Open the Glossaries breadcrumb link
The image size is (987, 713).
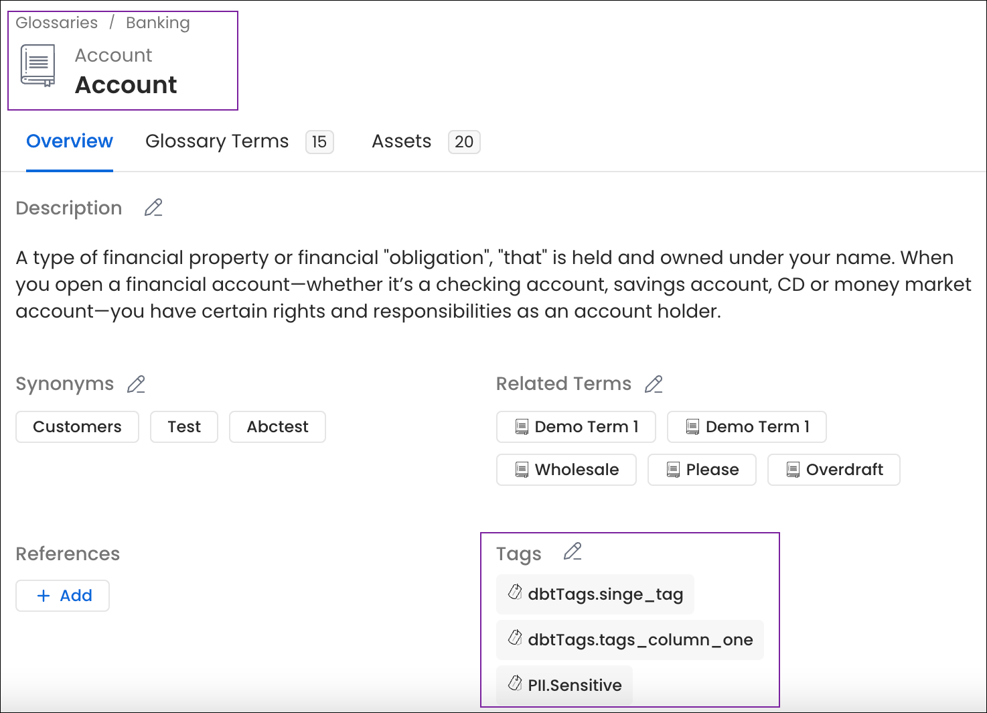[56, 22]
